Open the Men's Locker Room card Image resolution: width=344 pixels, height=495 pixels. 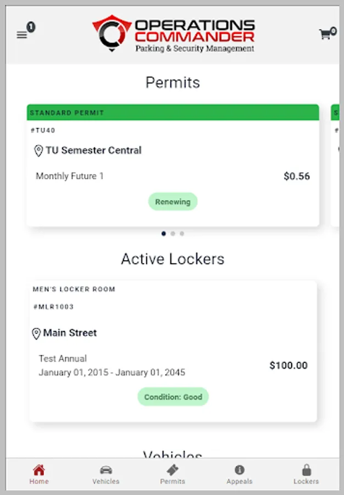(x=173, y=351)
